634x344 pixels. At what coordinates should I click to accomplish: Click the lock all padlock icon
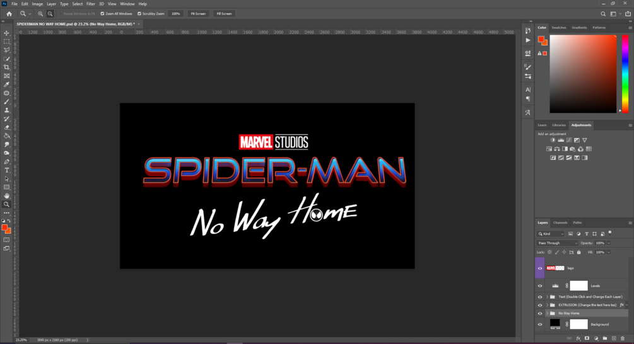coord(578,253)
